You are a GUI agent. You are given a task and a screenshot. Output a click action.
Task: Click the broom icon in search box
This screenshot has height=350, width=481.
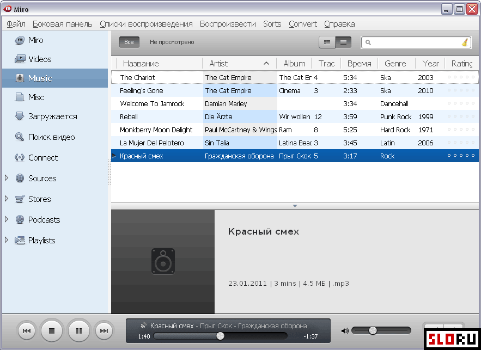pyautogui.click(x=465, y=42)
